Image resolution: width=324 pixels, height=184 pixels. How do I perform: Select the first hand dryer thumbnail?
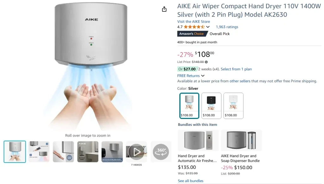15,152
